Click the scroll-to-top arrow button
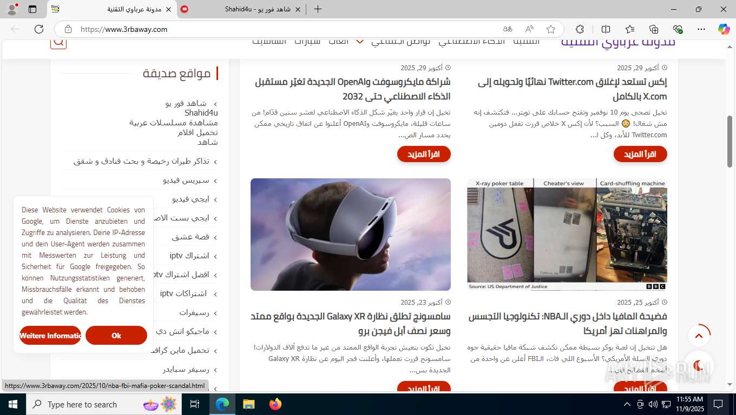The height and width of the screenshot is (415, 736). (x=699, y=336)
